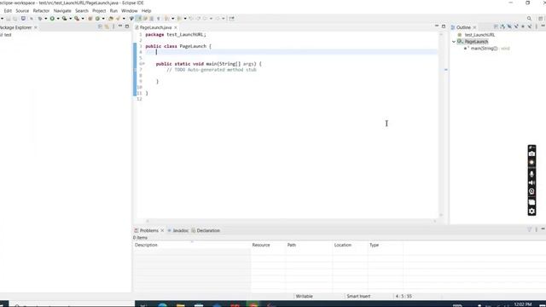This screenshot has width=546, height=307.
Task: Click the Type column header
Action: 386,245
